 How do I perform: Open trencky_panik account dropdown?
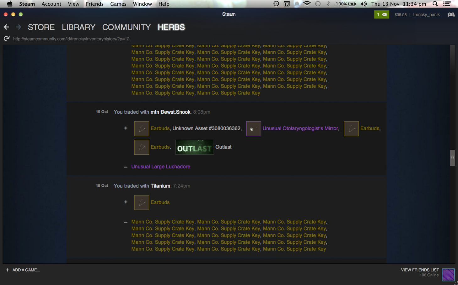426,15
